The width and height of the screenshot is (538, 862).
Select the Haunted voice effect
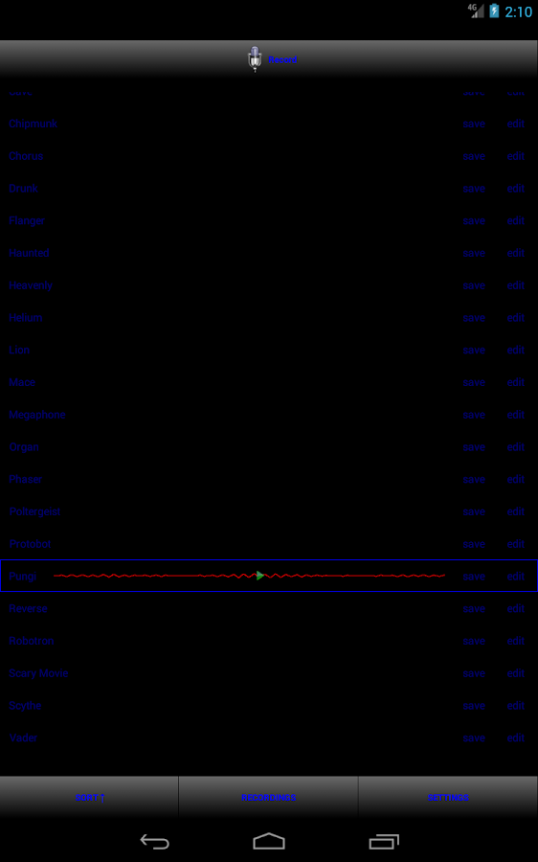tap(29, 253)
